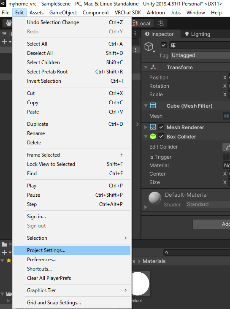Open the Shader dropdown showing Standard
Screen dimensions: 230x309
208,204
